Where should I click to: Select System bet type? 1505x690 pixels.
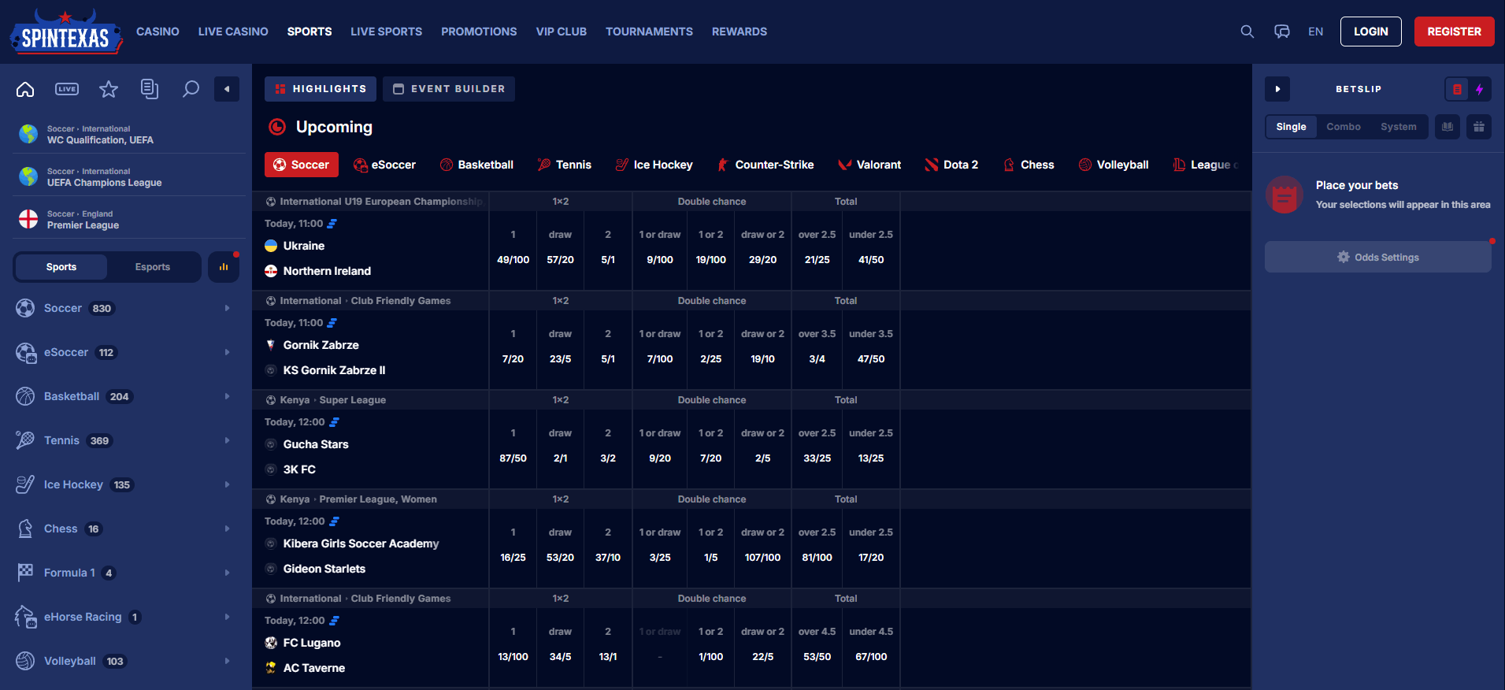point(1398,127)
